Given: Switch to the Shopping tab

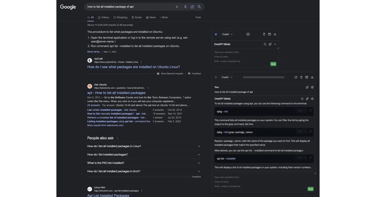Looking at the screenshot, I should tap(120, 18).
